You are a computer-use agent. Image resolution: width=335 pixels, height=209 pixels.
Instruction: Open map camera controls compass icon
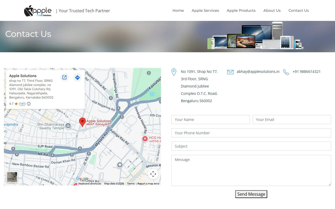pos(153,174)
